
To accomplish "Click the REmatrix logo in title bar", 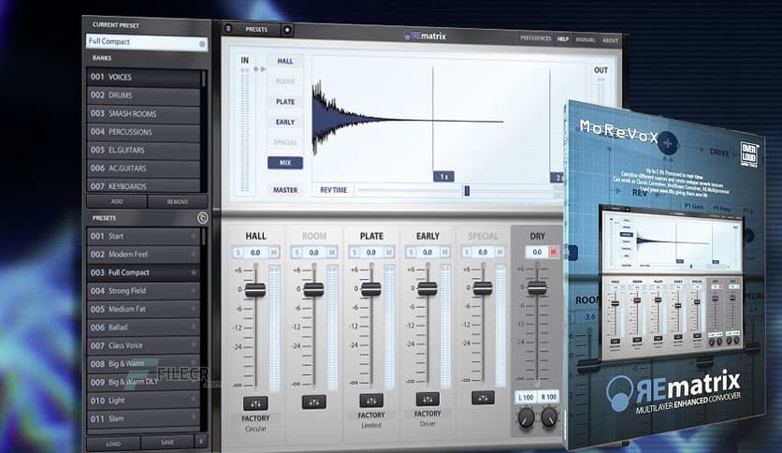I will pyautogui.click(x=425, y=36).
